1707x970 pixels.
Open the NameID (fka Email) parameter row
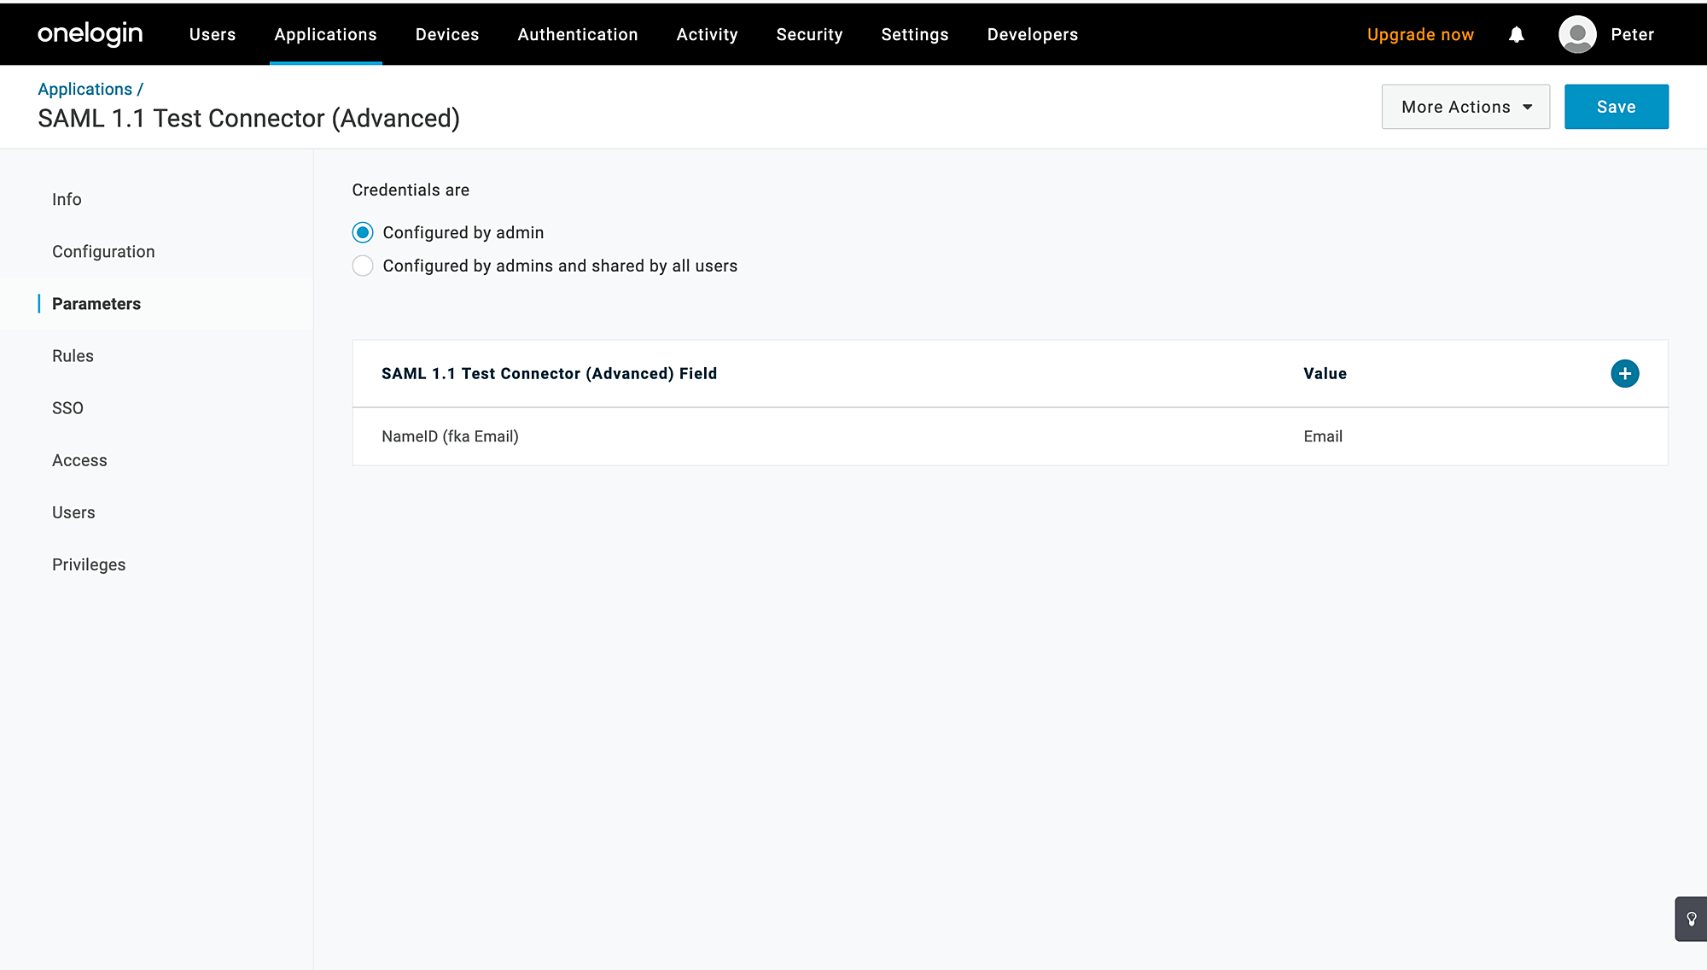[450, 436]
